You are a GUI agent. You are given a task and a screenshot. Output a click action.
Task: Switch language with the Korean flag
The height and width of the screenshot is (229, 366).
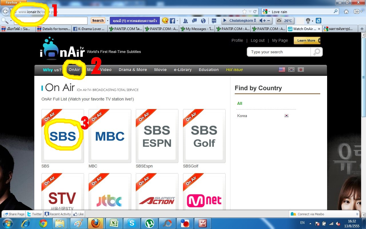click(x=291, y=70)
